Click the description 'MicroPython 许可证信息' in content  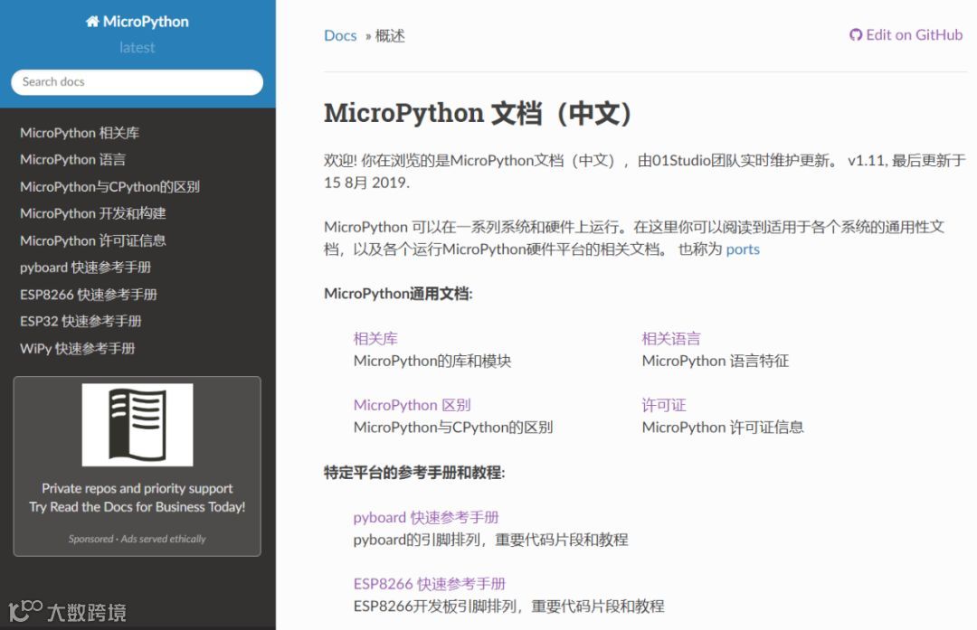point(723,428)
